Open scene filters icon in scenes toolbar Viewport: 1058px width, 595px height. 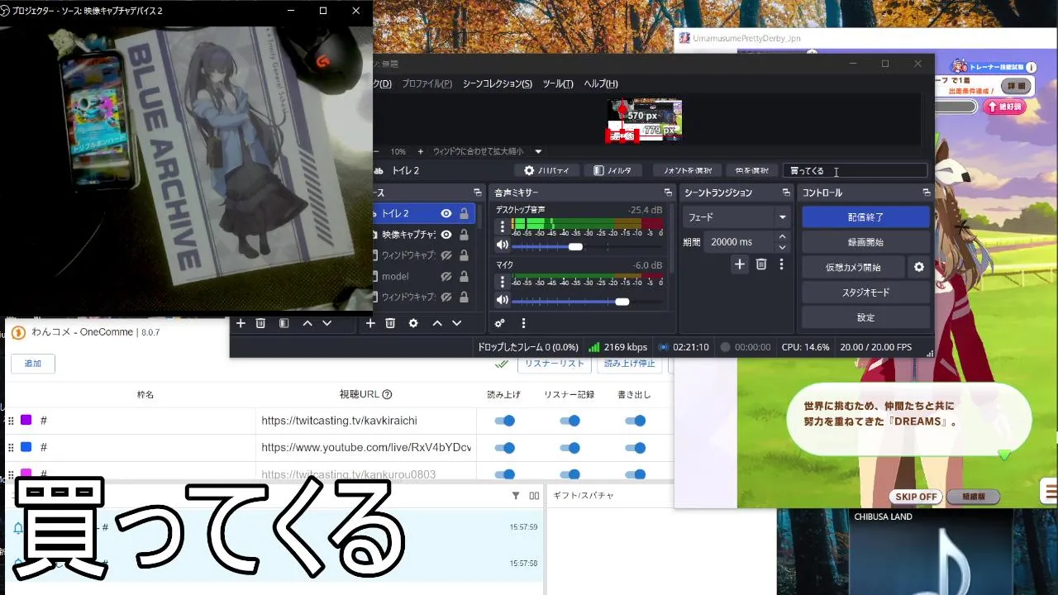click(284, 323)
